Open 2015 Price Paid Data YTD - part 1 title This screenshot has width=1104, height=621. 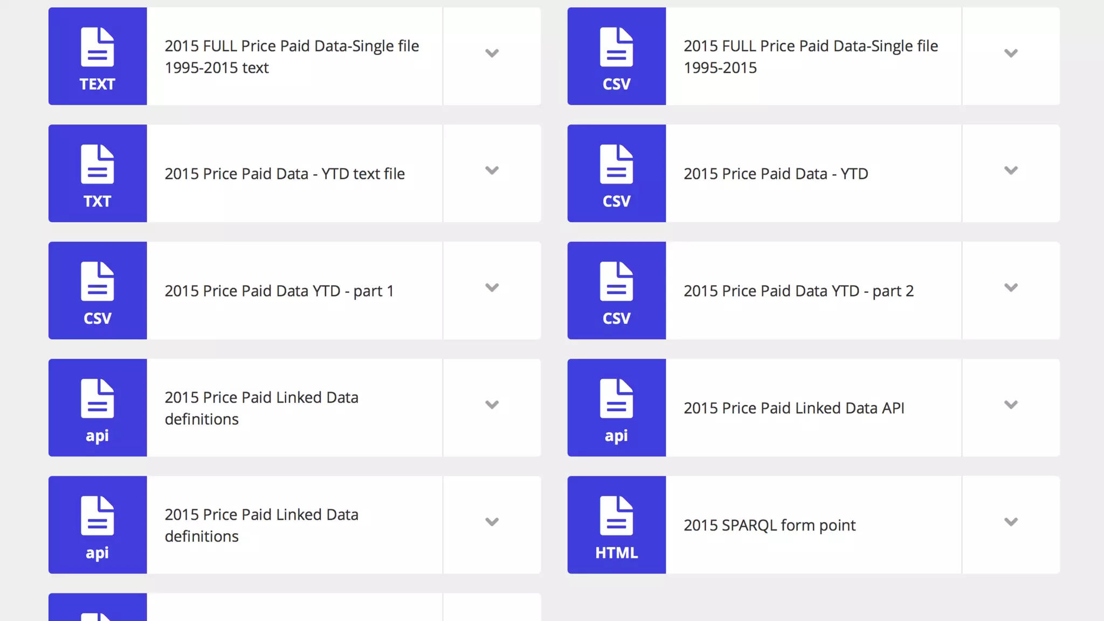(279, 291)
